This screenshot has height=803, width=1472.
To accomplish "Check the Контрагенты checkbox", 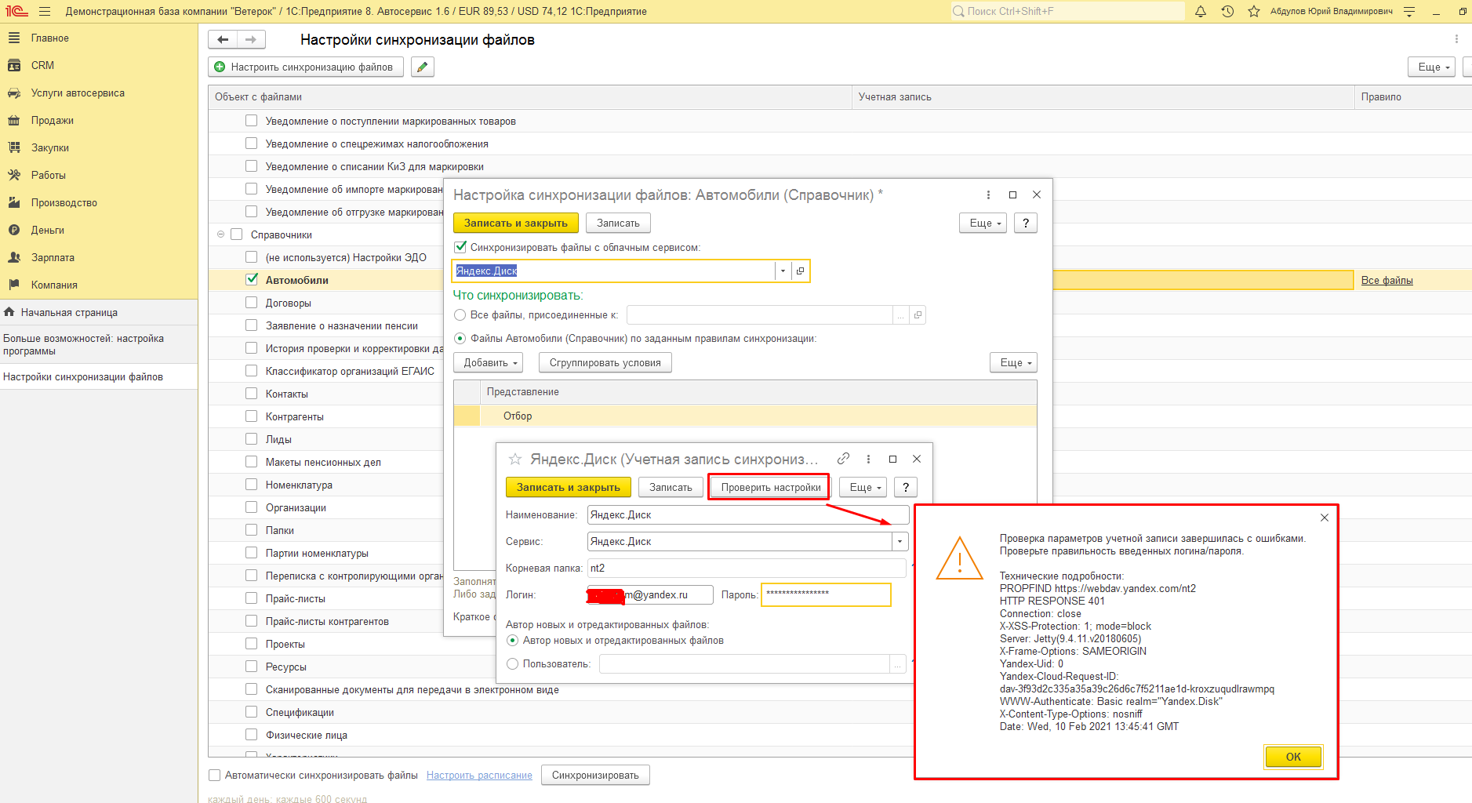I will 252,416.
